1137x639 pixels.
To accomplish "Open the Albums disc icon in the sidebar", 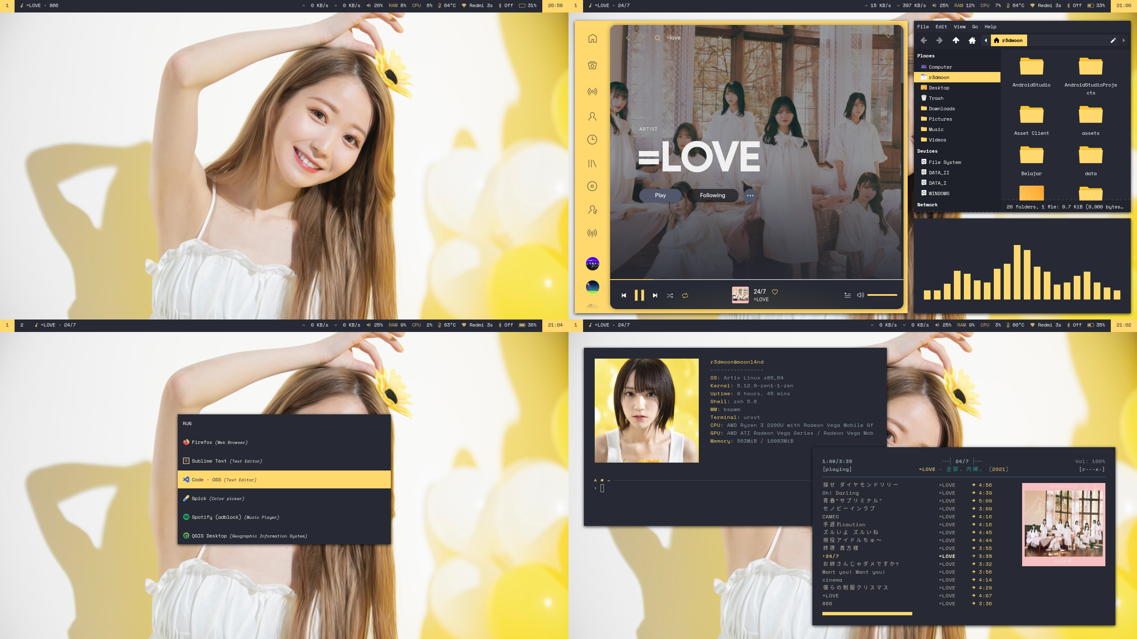I will [592, 186].
